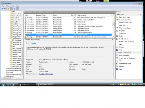The width and height of the screenshot is (145, 108).
Task: Click Disable Log in the Actions pane
Action: click(123, 33)
